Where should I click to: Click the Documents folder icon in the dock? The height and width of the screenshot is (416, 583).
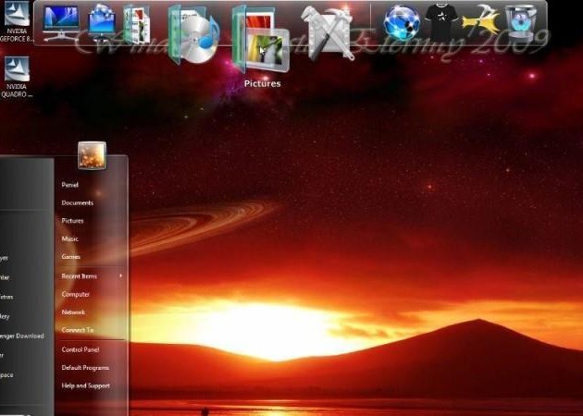[x=137, y=25]
